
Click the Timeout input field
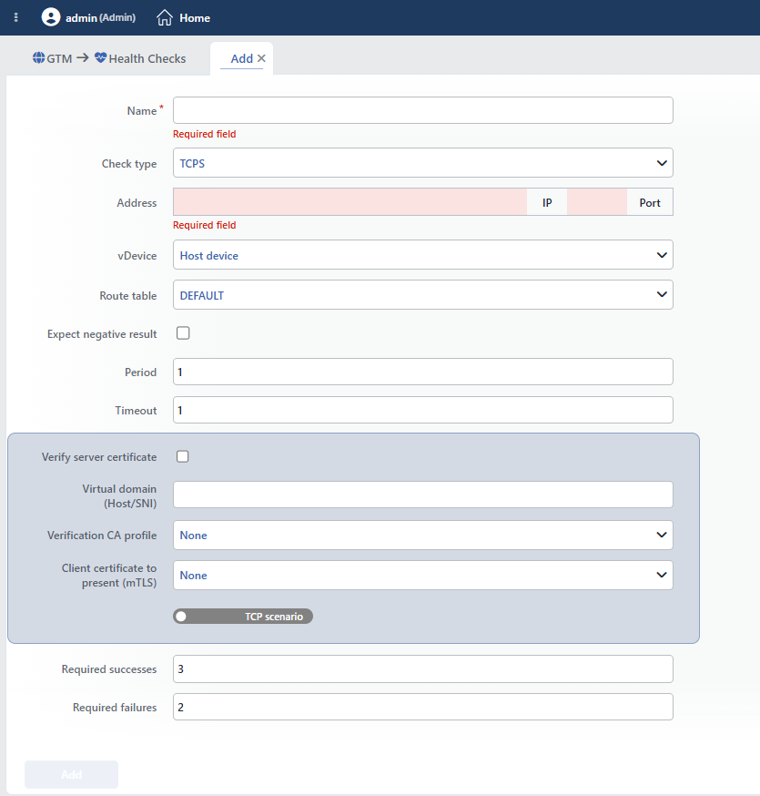pyautogui.click(x=423, y=410)
